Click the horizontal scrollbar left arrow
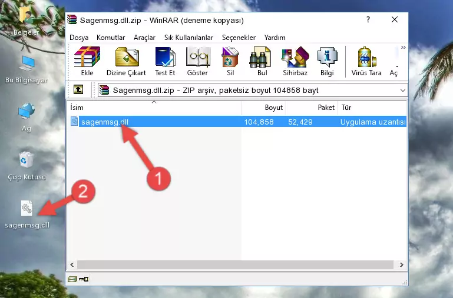Image resolution: width=453 pixels, height=298 pixels. click(72, 264)
